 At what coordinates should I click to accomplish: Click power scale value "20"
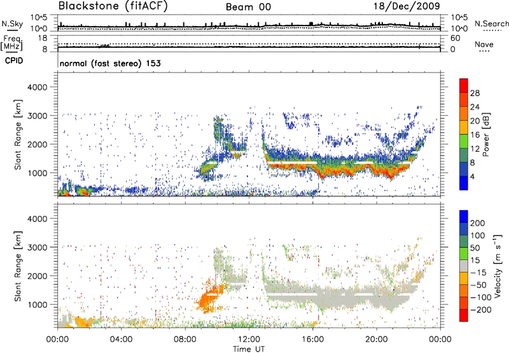click(x=475, y=121)
